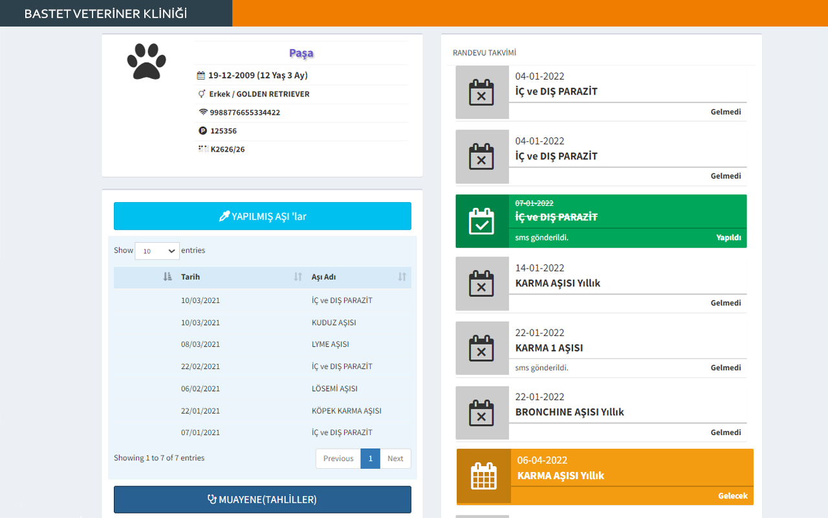Viewport: 828px width, 518px height.
Task: Open the MUAYENE(TAHLİLLER) section
Action: pyautogui.click(x=263, y=500)
